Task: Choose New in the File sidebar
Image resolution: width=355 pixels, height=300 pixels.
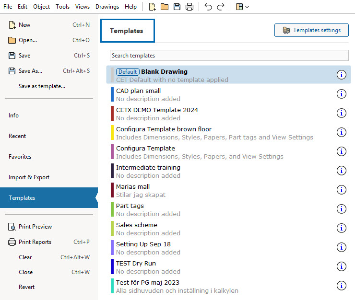Action: [49, 25]
